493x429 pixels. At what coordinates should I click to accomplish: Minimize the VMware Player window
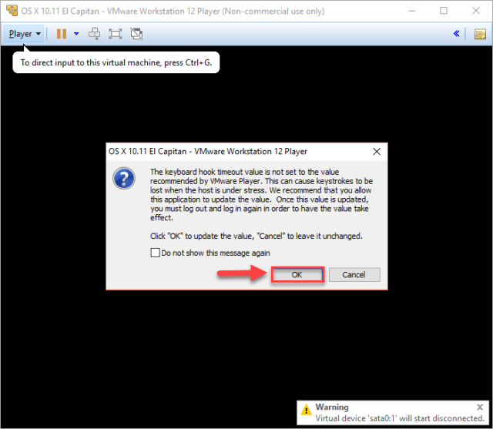click(x=412, y=11)
